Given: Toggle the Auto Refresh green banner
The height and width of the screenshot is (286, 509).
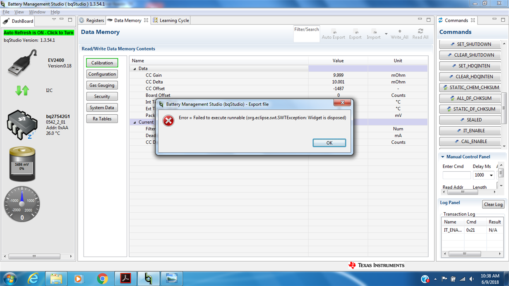Looking at the screenshot, I should coord(38,33).
